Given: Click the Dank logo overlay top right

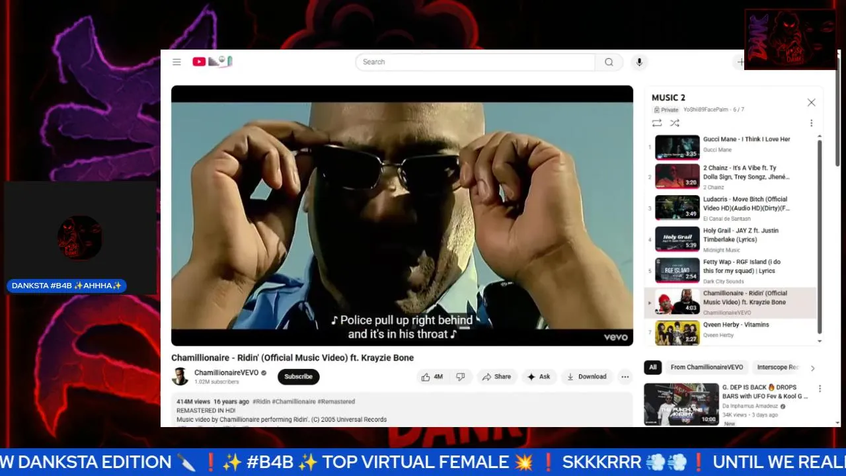Looking at the screenshot, I should pos(790,39).
